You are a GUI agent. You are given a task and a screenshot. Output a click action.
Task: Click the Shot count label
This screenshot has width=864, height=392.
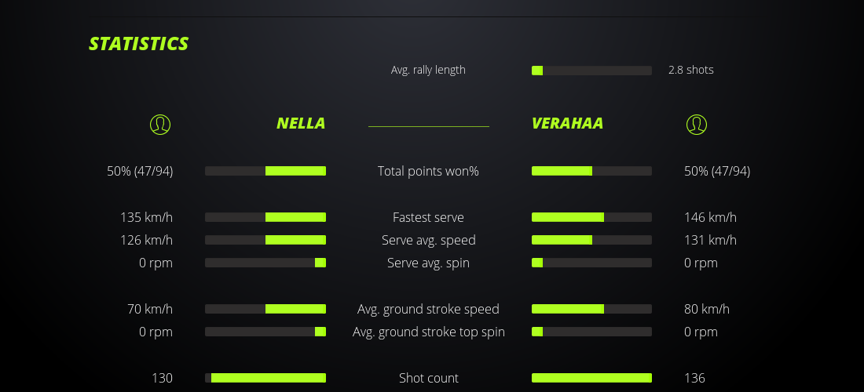point(428,378)
